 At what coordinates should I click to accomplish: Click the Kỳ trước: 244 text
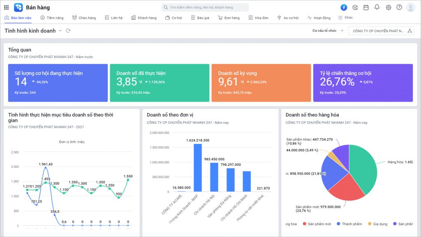[x=25, y=93]
